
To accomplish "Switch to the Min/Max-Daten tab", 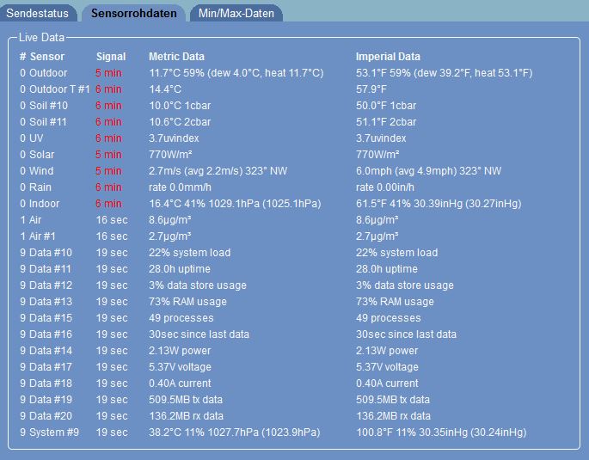I will (236, 13).
